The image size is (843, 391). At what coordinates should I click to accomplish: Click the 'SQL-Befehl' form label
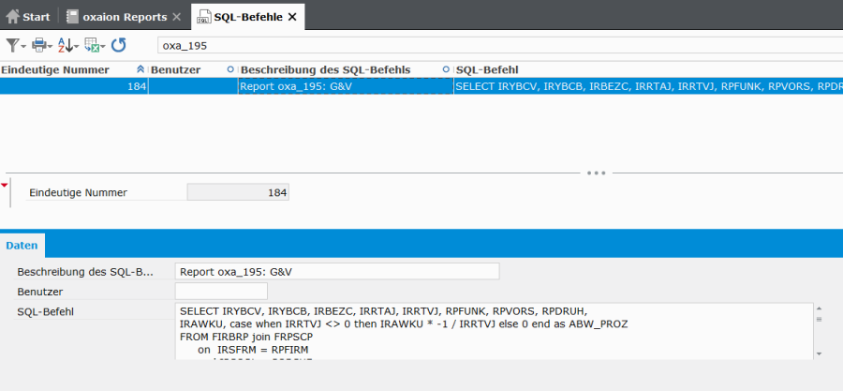[x=46, y=311]
